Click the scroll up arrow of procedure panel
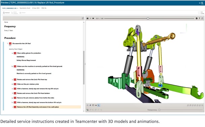This screenshot has width=205, height=127. coord(84,22)
